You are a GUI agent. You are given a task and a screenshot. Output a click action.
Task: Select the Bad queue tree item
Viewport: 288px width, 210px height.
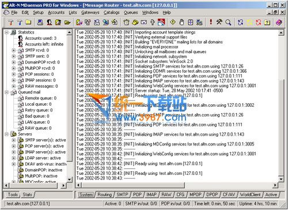[37, 116]
